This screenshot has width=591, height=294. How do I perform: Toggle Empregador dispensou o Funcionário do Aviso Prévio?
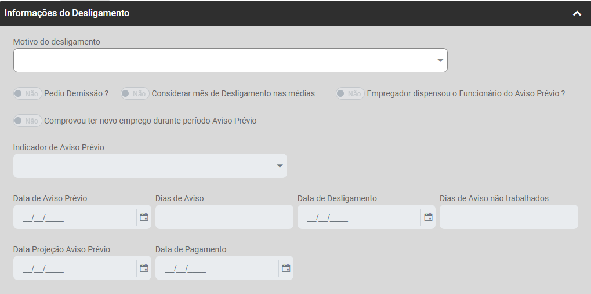(x=350, y=93)
